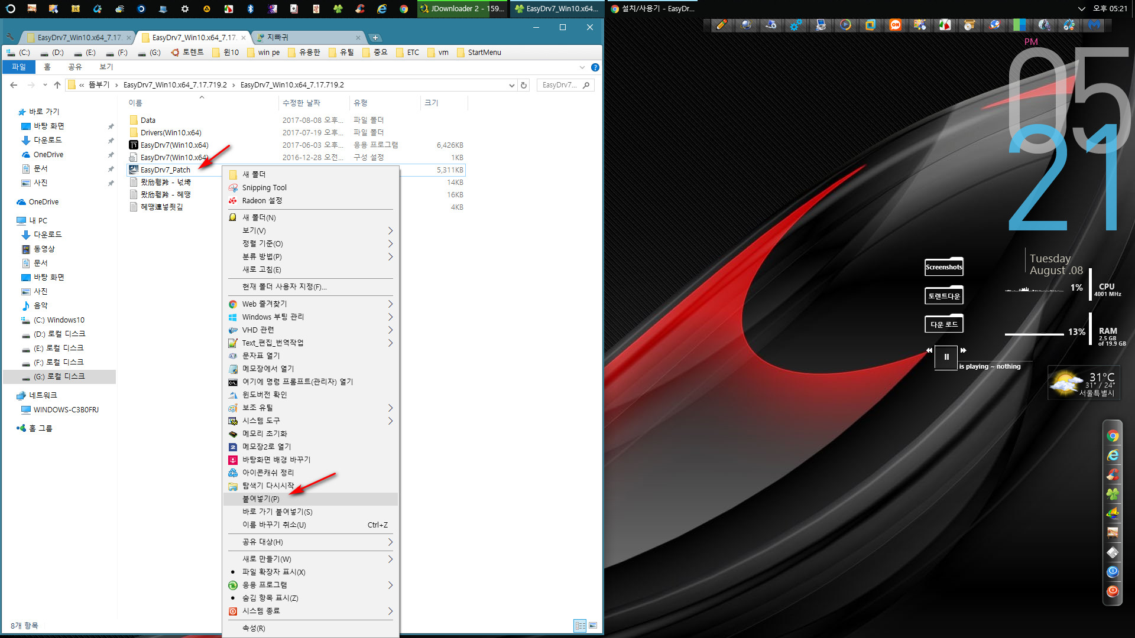Click the 이름 column header

click(201, 103)
